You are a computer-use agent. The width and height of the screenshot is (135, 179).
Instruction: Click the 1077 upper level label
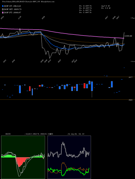(131, 77)
